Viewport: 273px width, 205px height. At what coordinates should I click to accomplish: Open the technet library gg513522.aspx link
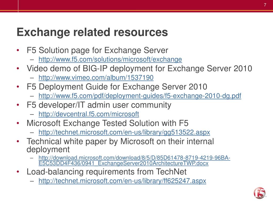point(124,132)
